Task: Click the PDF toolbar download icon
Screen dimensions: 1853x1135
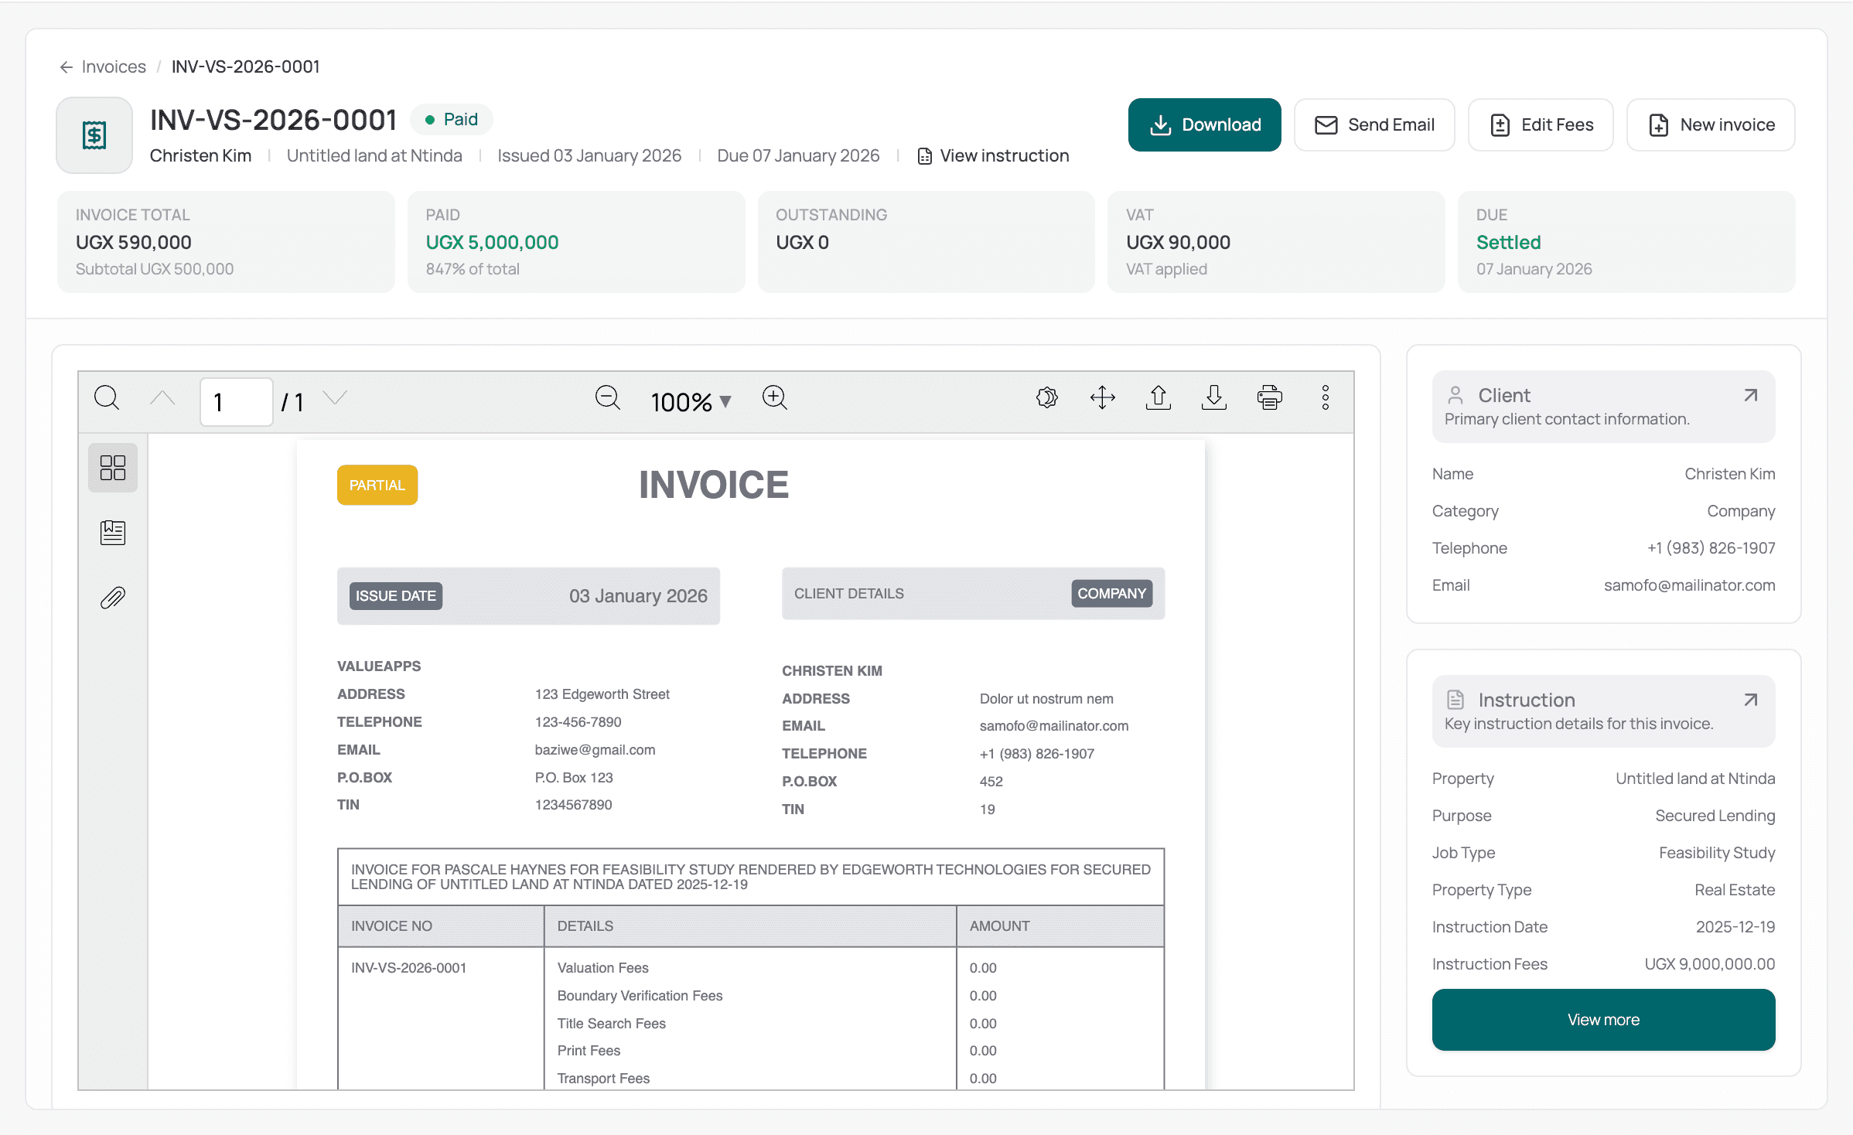Action: pos(1214,398)
